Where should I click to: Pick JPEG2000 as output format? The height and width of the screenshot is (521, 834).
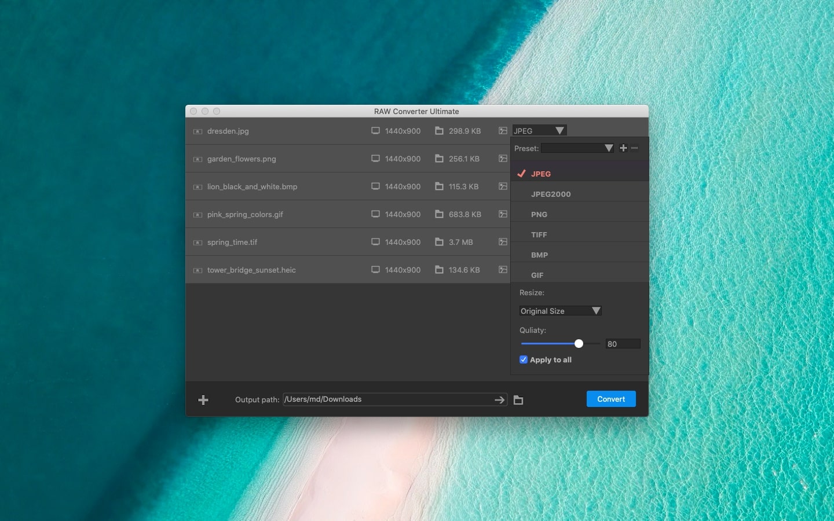551,194
